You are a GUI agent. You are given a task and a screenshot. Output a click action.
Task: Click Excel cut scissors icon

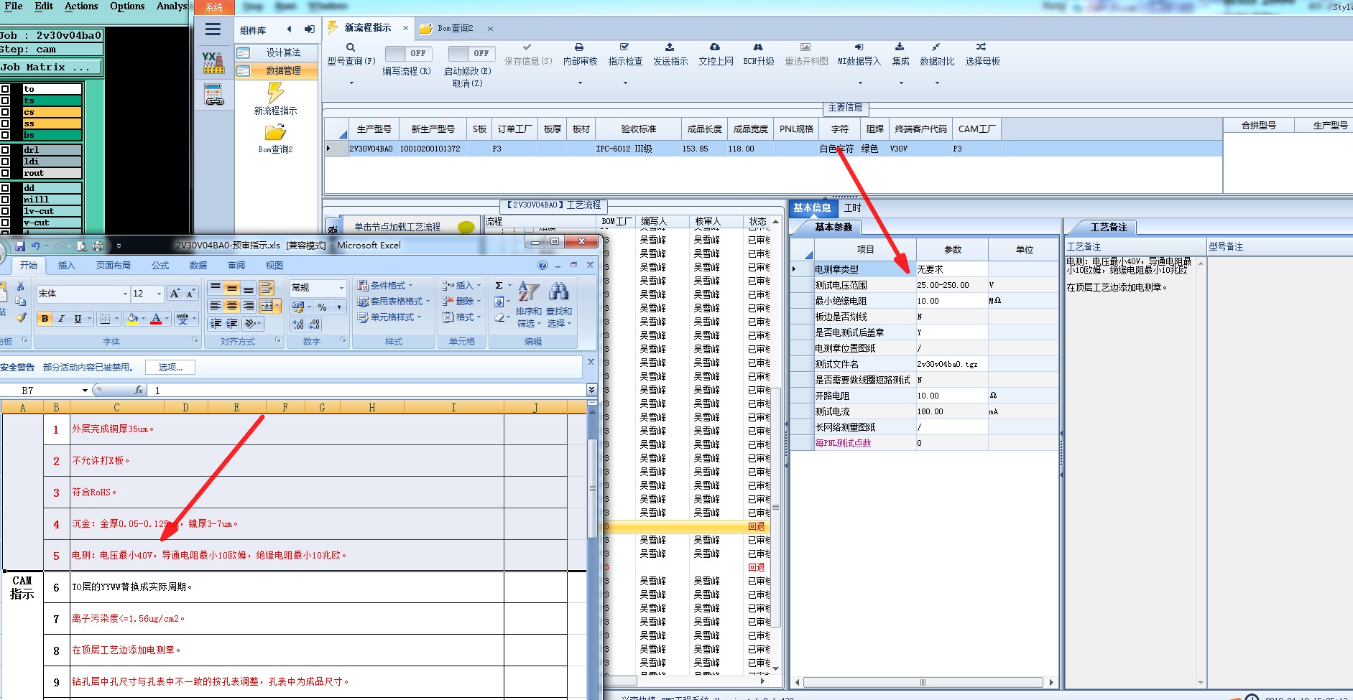[20, 286]
